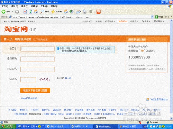Click the orange 同意以下协议并注册 button
173x129 pixels.
[35, 90]
